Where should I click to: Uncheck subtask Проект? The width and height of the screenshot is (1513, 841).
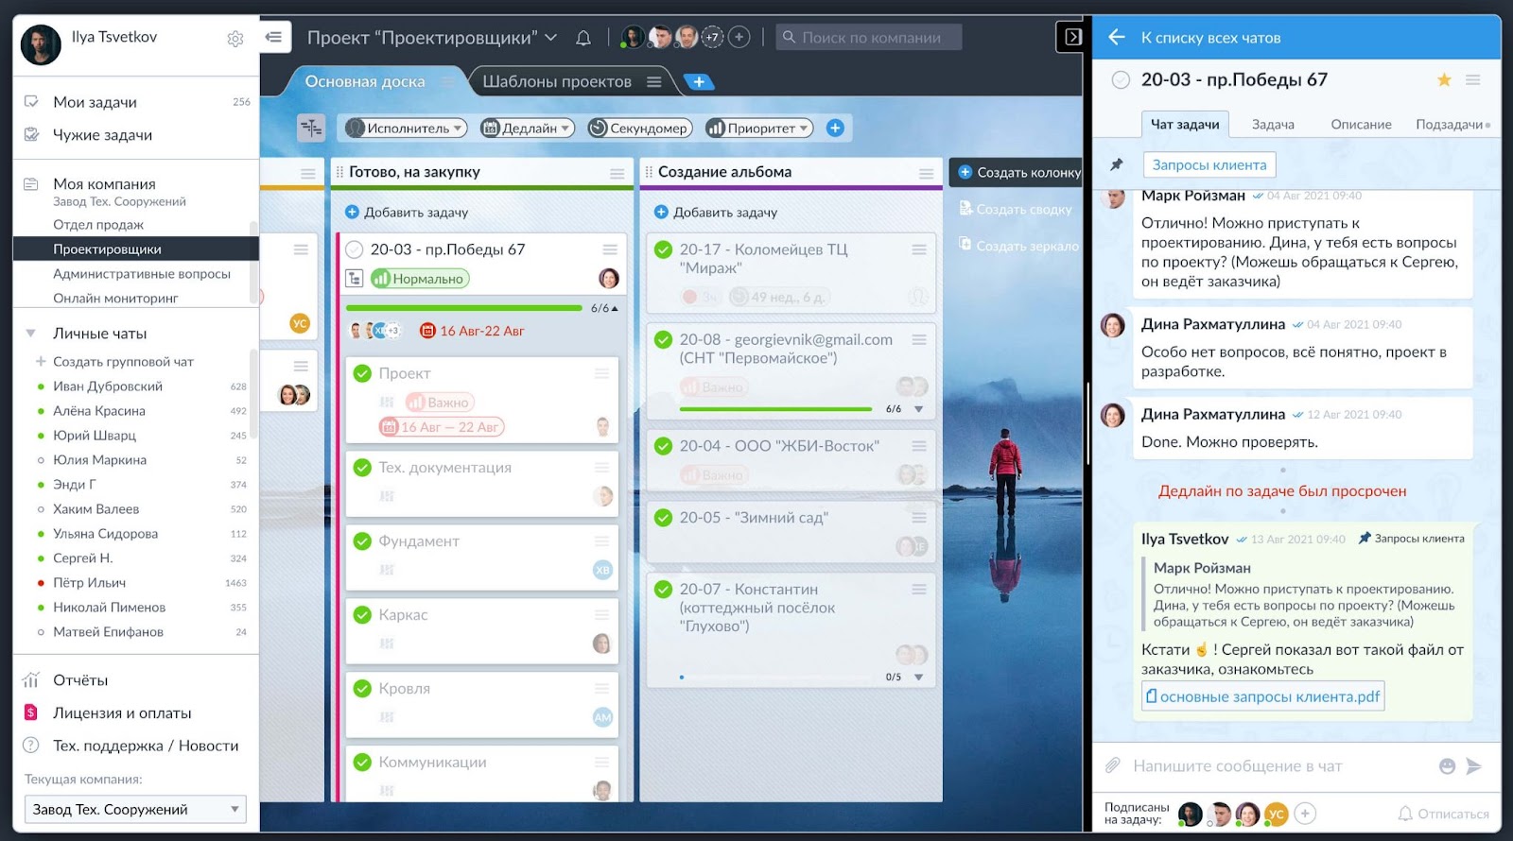point(362,373)
